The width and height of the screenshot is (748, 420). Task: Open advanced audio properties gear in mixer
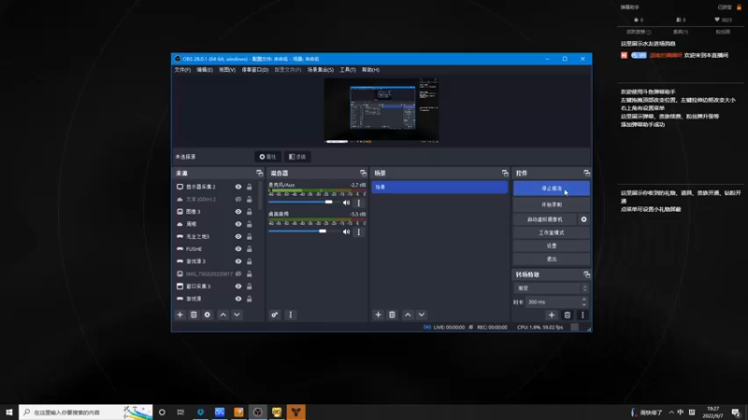click(275, 315)
